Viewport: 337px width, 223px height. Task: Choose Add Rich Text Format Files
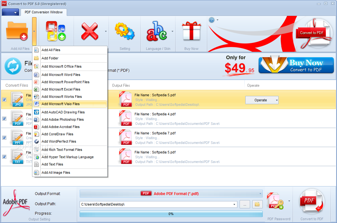coord(70,150)
